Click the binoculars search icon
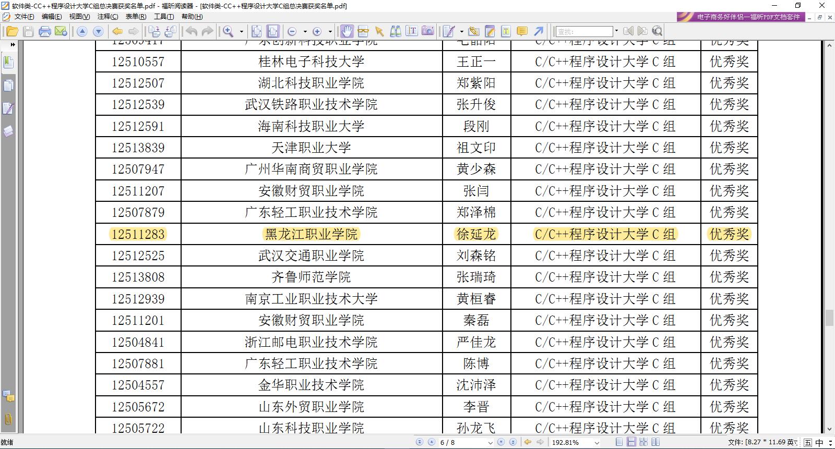The height and width of the screenshot is (449, 835). point(396,31)
